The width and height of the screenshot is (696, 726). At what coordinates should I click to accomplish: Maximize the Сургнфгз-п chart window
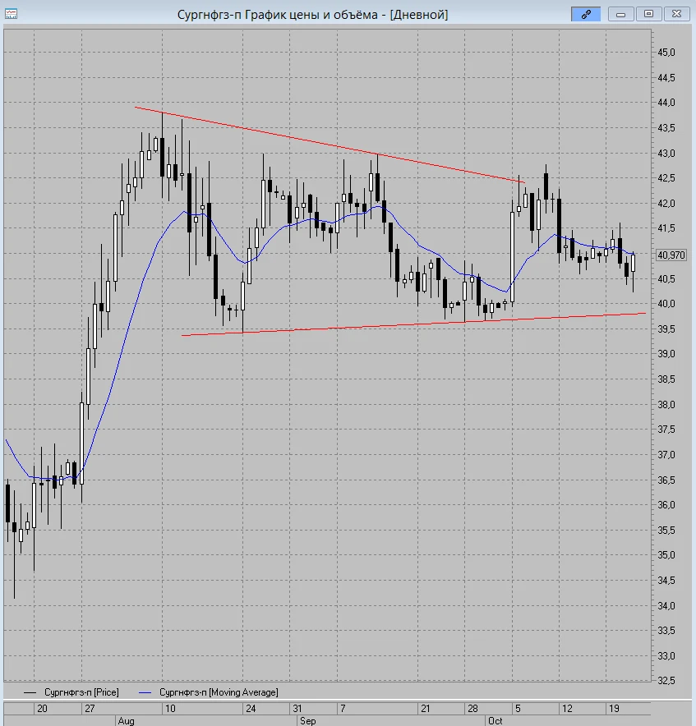click(648, 14)
